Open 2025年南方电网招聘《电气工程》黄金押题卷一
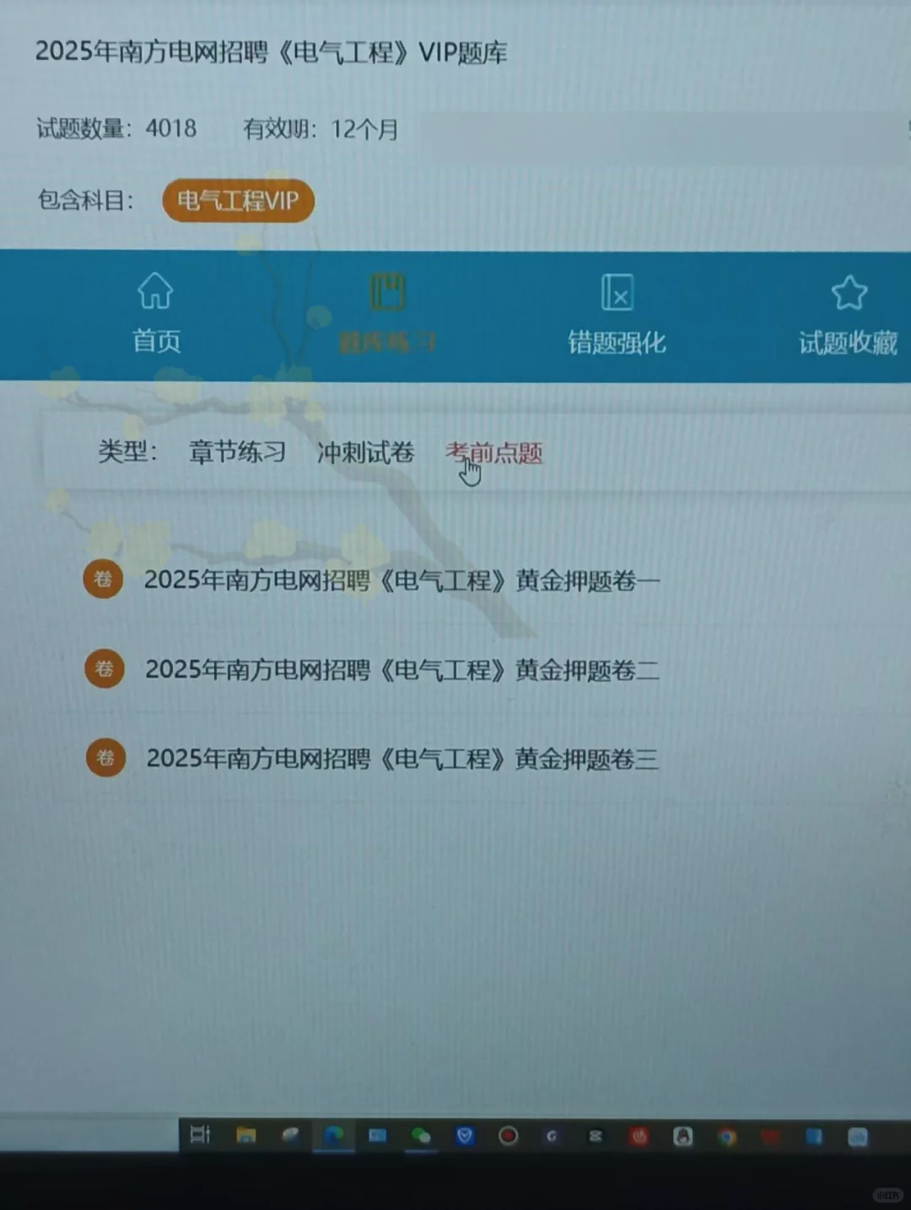 pos(402,581)
